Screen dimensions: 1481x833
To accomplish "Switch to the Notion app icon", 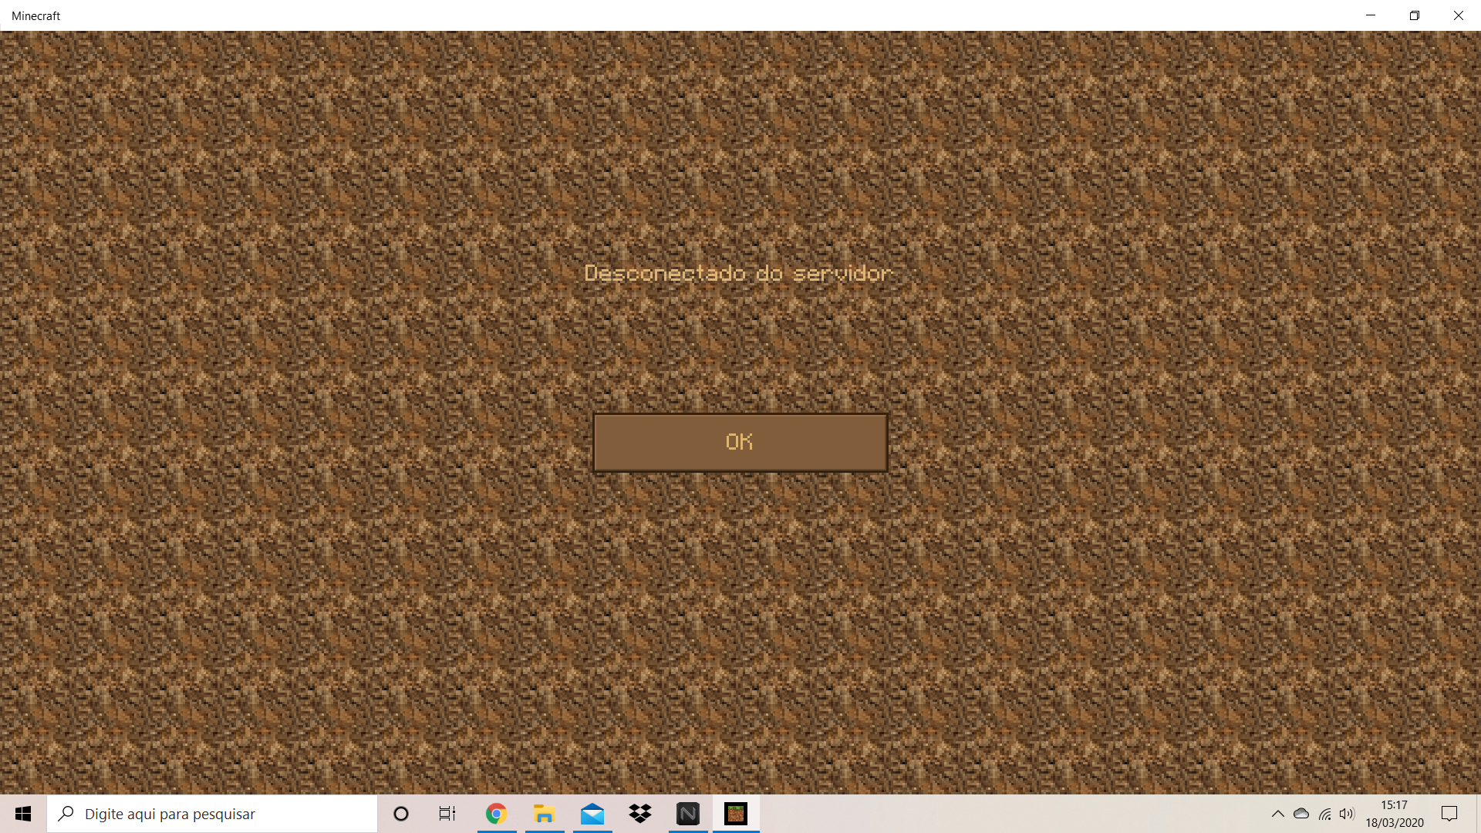I will [688, 814].
